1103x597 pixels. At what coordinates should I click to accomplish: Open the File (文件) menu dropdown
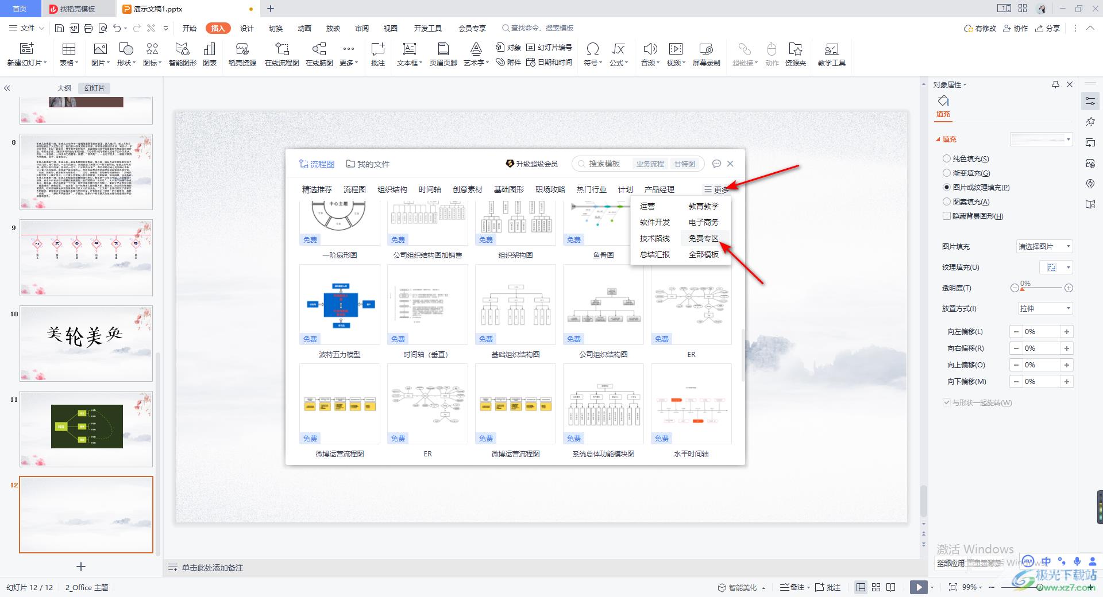click(26, 28)
